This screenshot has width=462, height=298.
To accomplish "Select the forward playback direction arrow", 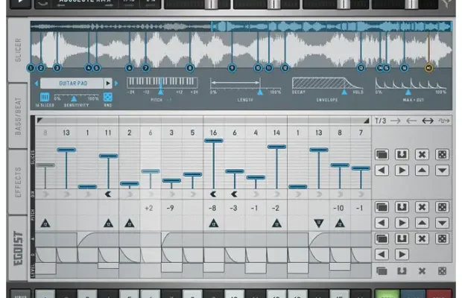I will pos(396,120).
